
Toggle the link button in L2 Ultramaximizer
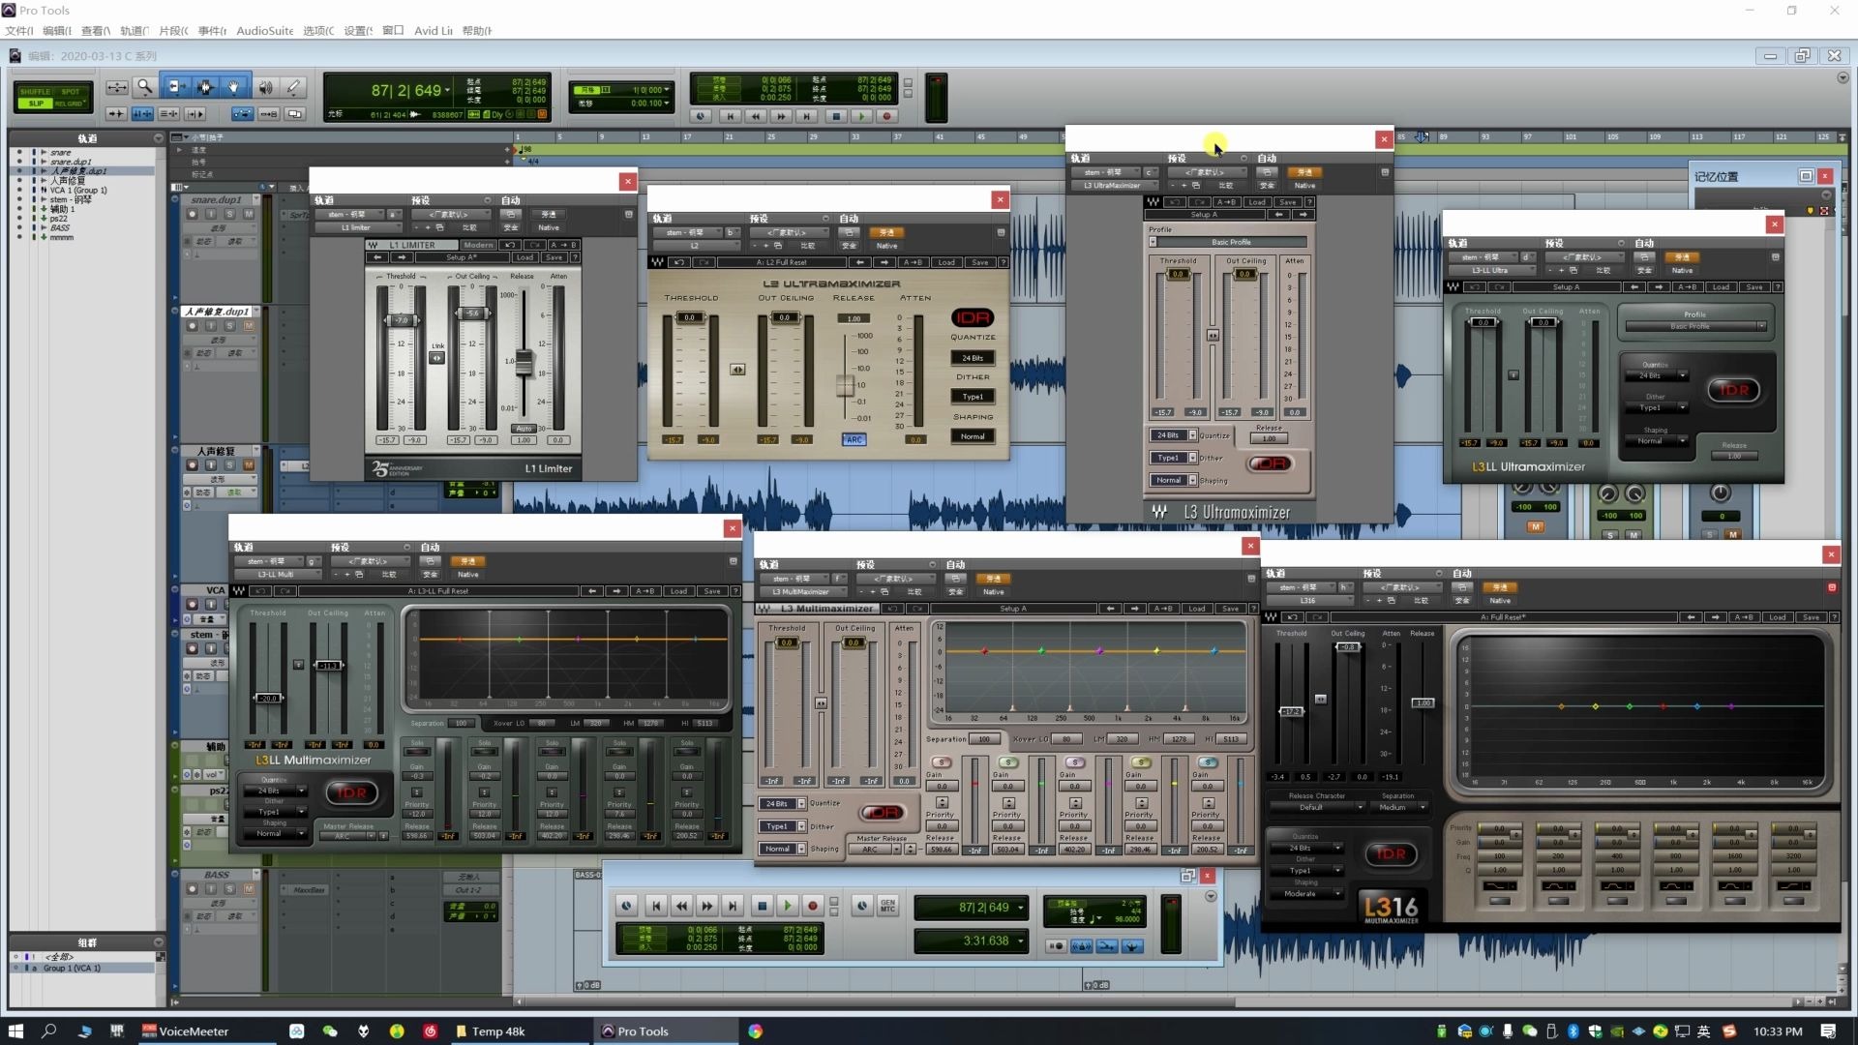click(737, 369)
